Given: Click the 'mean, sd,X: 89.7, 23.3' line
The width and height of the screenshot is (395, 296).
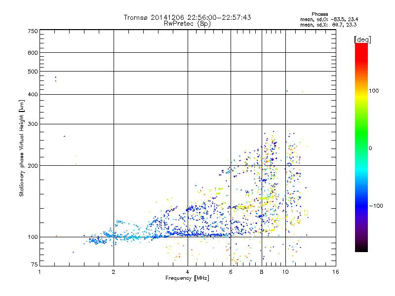Looking at the screenshot, I should [328, 25].
